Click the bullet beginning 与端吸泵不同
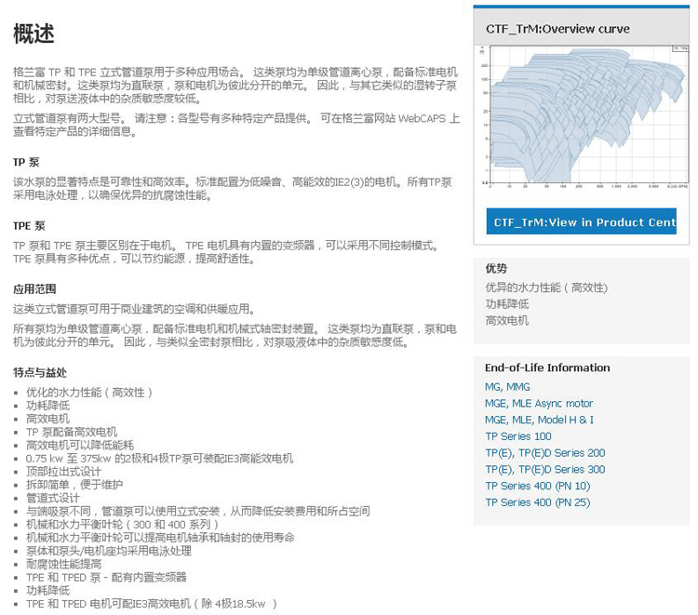This screenshot has height=615, width=698. coord(197,511)
